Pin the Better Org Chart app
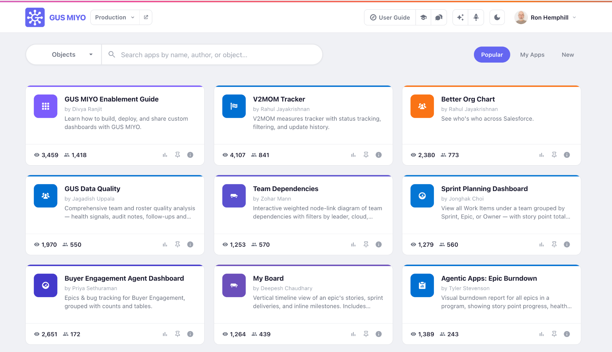Image resolution: width=612 pixels, height=352 pixels. click(x=554, y=155)
